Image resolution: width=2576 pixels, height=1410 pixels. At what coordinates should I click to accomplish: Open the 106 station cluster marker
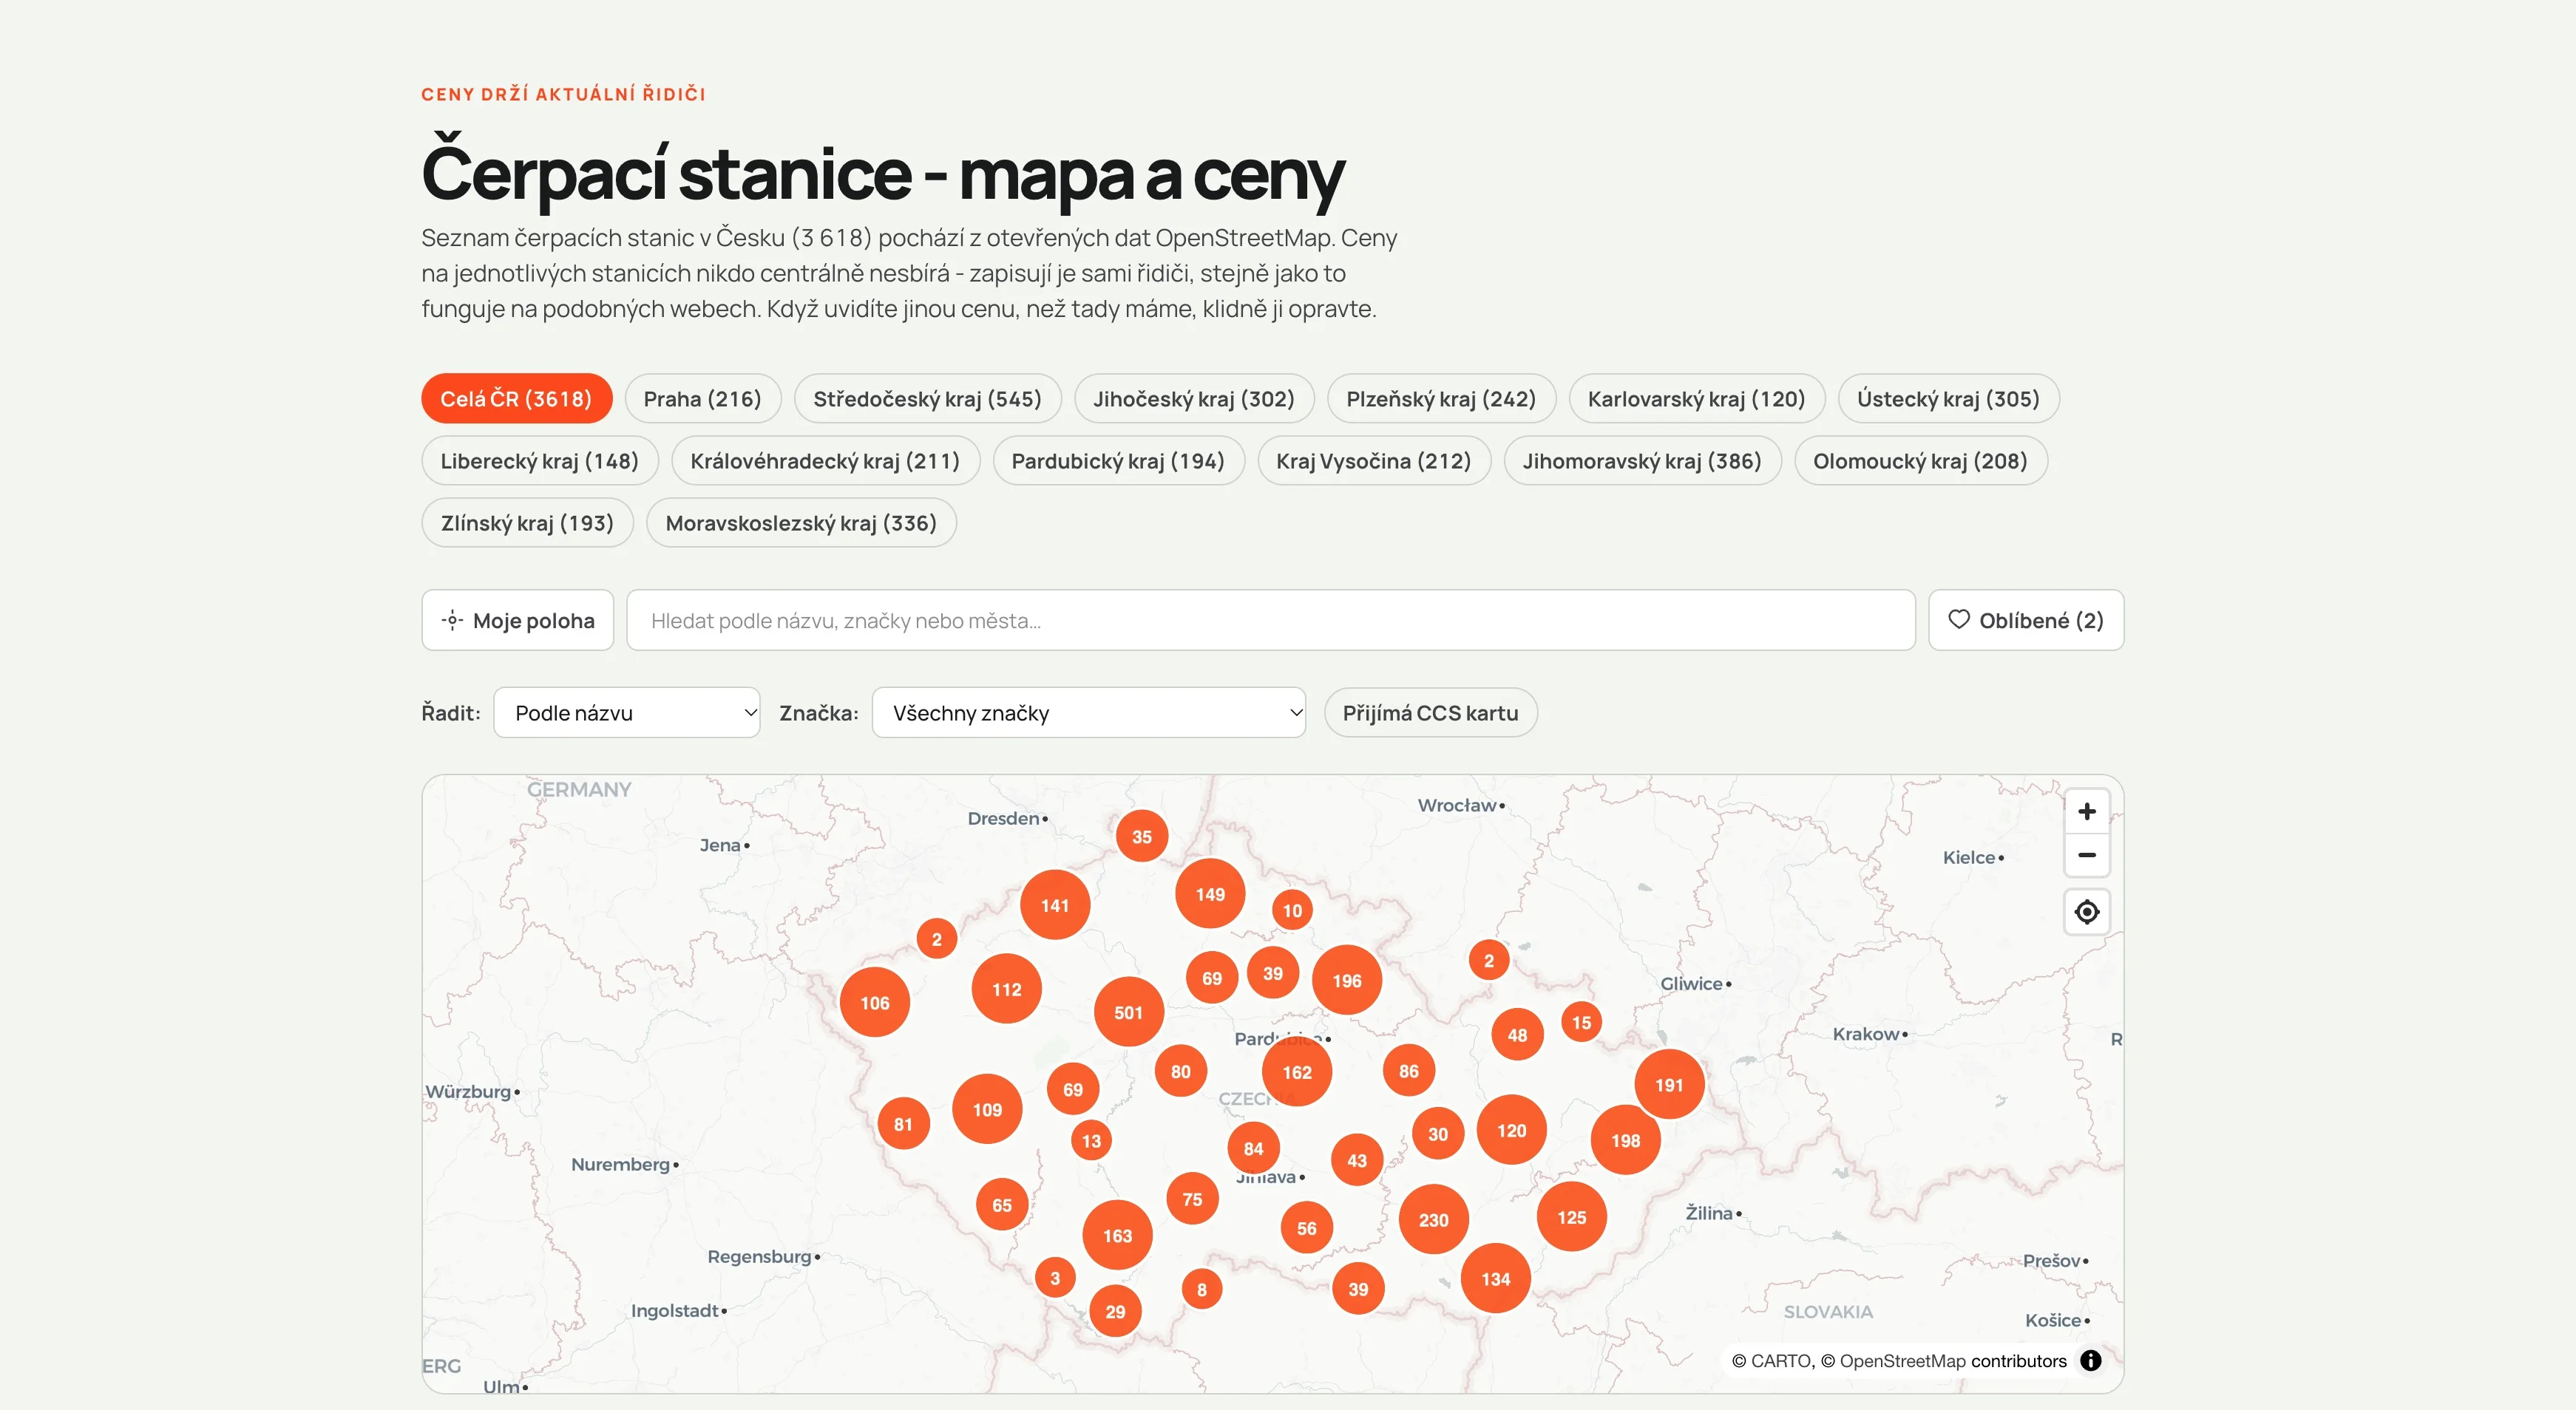pos(874,1002)
